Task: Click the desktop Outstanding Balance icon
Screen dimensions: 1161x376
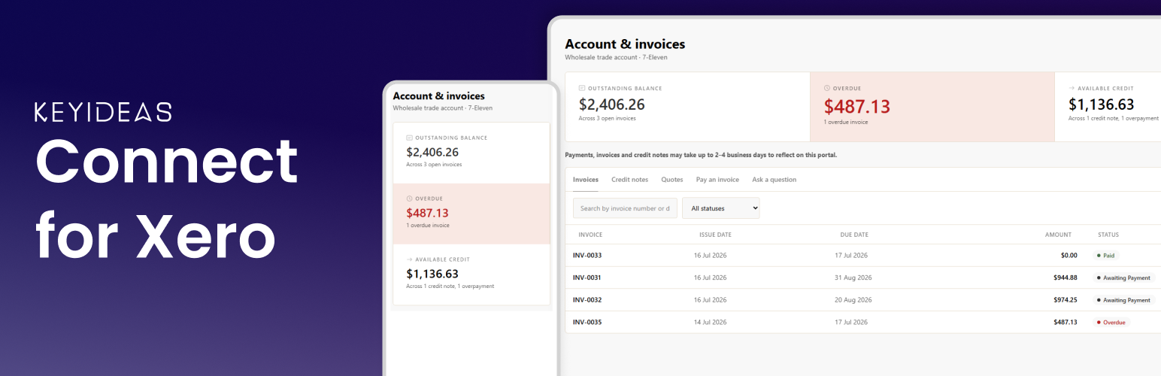Action: tap(582, 88)
